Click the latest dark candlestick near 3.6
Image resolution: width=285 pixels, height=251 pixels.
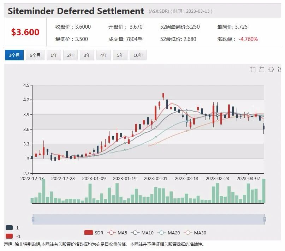pyautogui.click(x=263, y=127)
